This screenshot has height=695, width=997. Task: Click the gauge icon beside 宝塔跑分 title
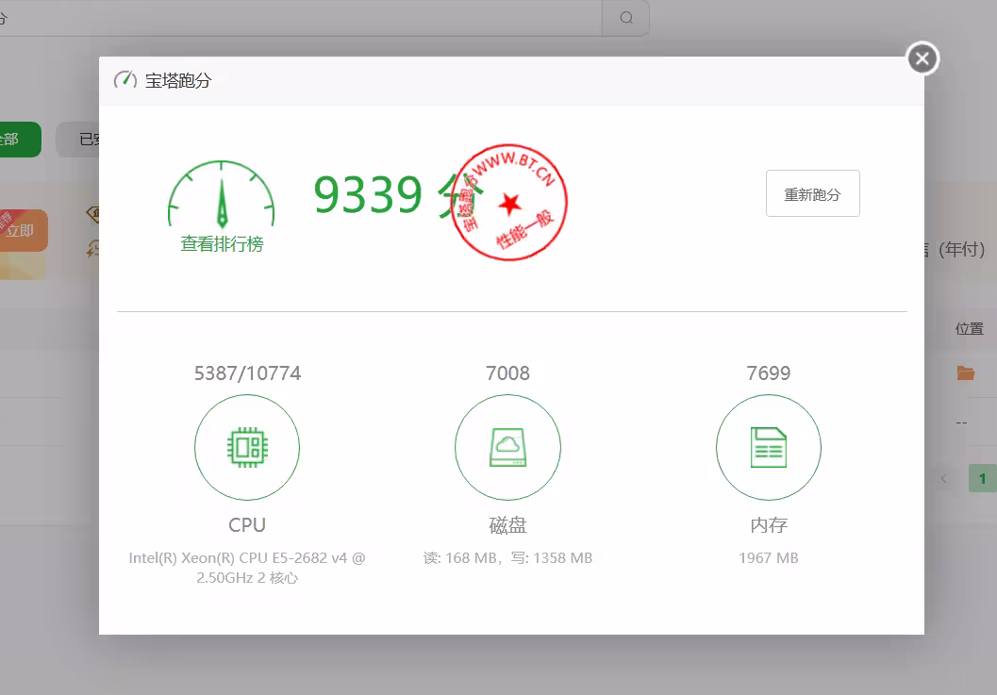point(126,80)
